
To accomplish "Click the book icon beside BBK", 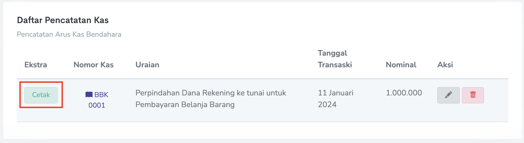I will coord(89,95).
